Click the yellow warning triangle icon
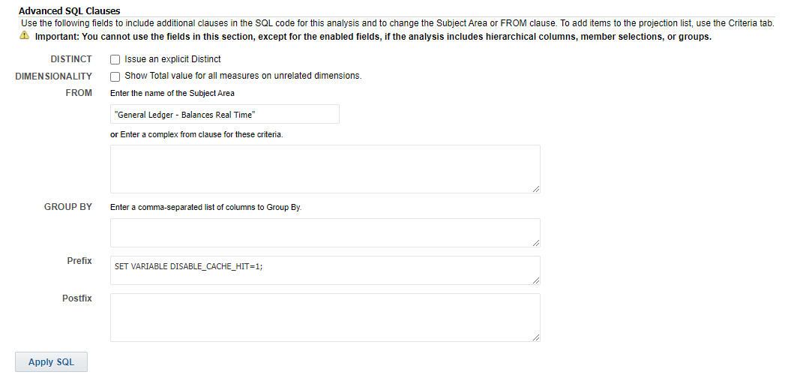791x387 pixels. 24,36
